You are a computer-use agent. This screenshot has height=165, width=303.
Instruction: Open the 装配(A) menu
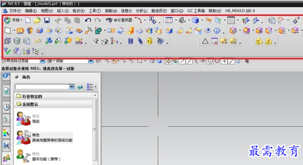point(111,11)
